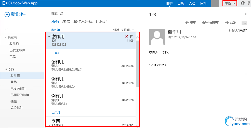The width and height of the screenshot is (251, 128).
Task: Select the 所有 filter
Action: (x=55, y=21)
